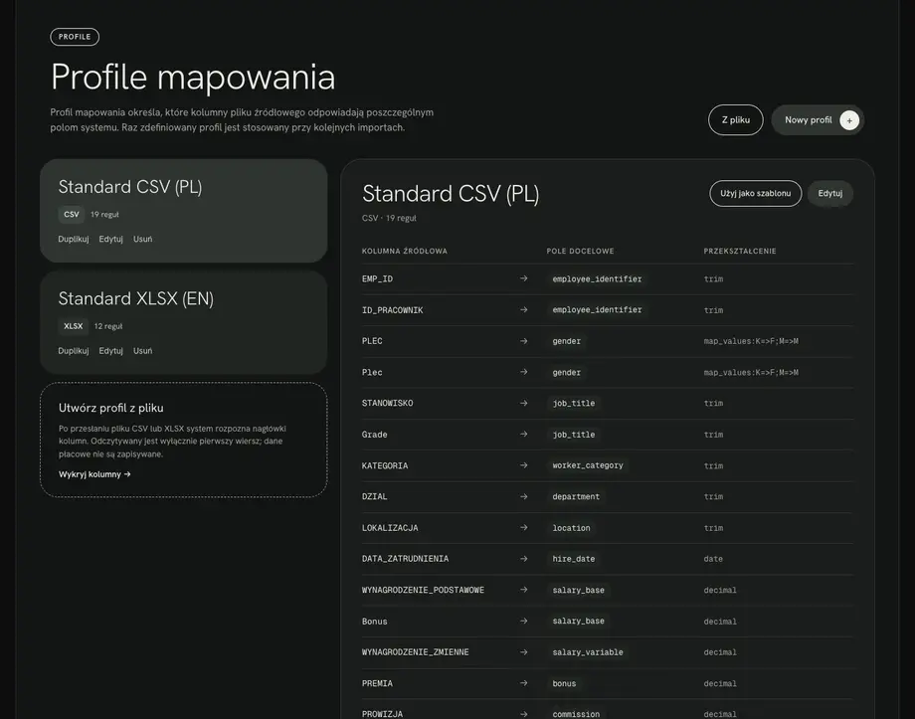The width and height of the screenshot is (915, 719).
Task: Click Usuń on the Standard XLSX (EN) card
Action: pyautogui.click(x=142, y=351)
